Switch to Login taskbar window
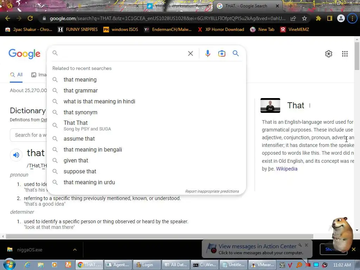The height and width of the screenshot is (270, 360). pos(147,265)
